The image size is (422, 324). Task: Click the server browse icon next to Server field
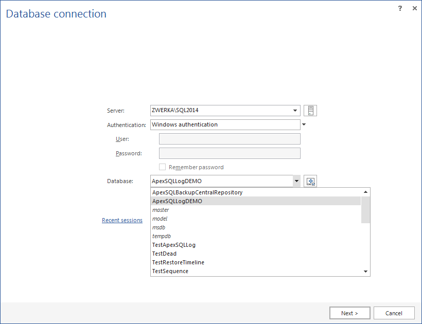310,111
